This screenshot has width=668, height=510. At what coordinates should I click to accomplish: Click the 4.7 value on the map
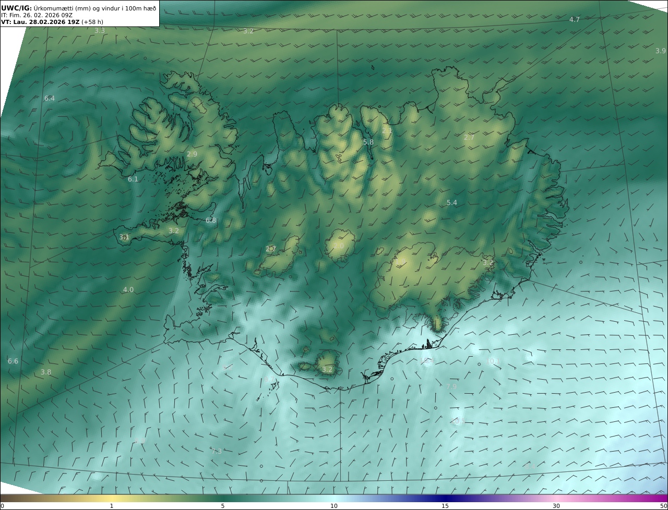[574, 19]
